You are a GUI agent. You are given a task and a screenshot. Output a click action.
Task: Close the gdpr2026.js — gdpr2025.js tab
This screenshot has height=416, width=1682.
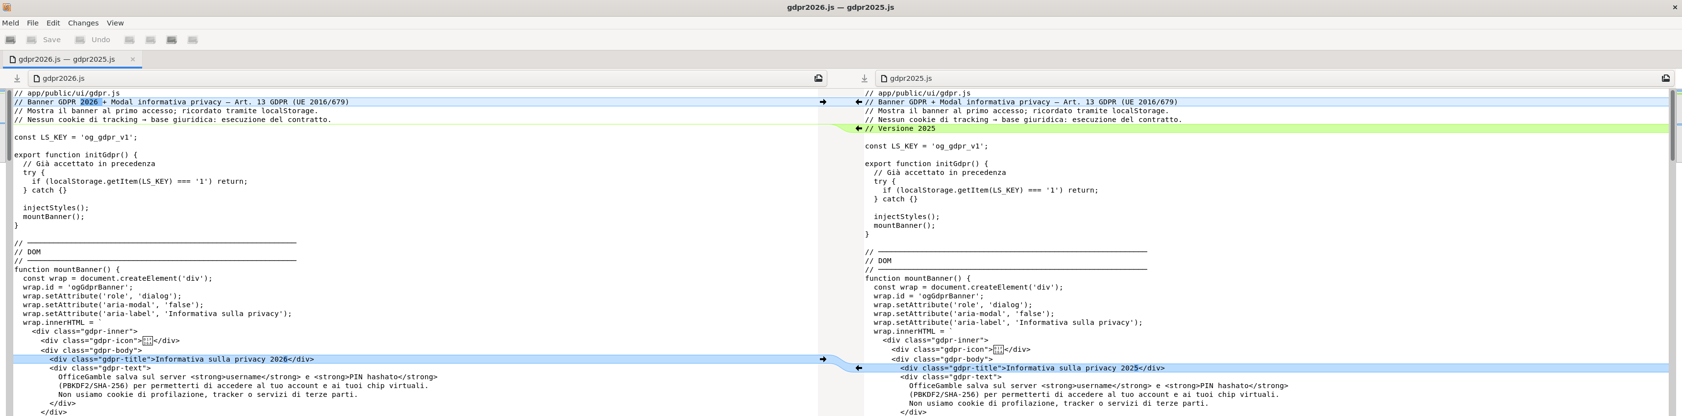132,59
